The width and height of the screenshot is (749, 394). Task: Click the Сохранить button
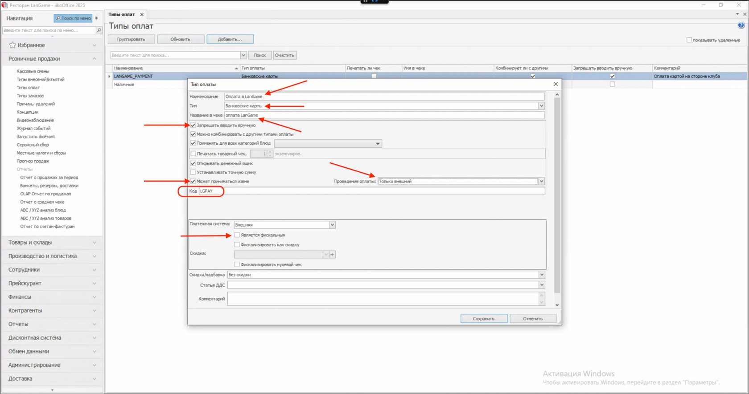click(x=484, y=319)
